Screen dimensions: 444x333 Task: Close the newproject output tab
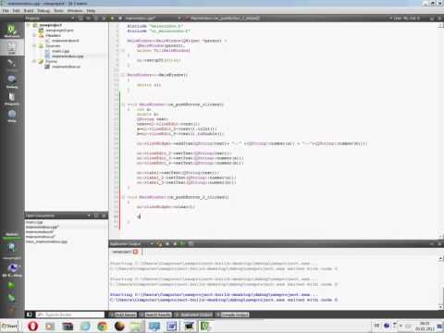135,252
